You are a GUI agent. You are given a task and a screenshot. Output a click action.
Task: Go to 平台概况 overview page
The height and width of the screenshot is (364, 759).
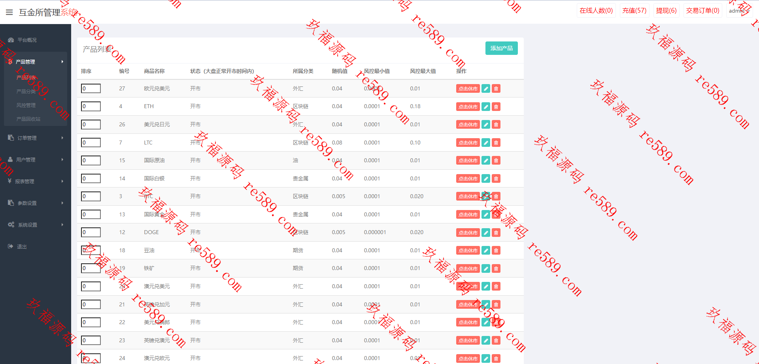click(27, 40)
